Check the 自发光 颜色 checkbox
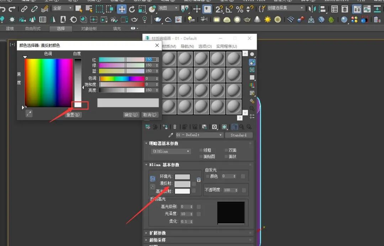Viewport: 384px width, 246px height. click(208, 176)
